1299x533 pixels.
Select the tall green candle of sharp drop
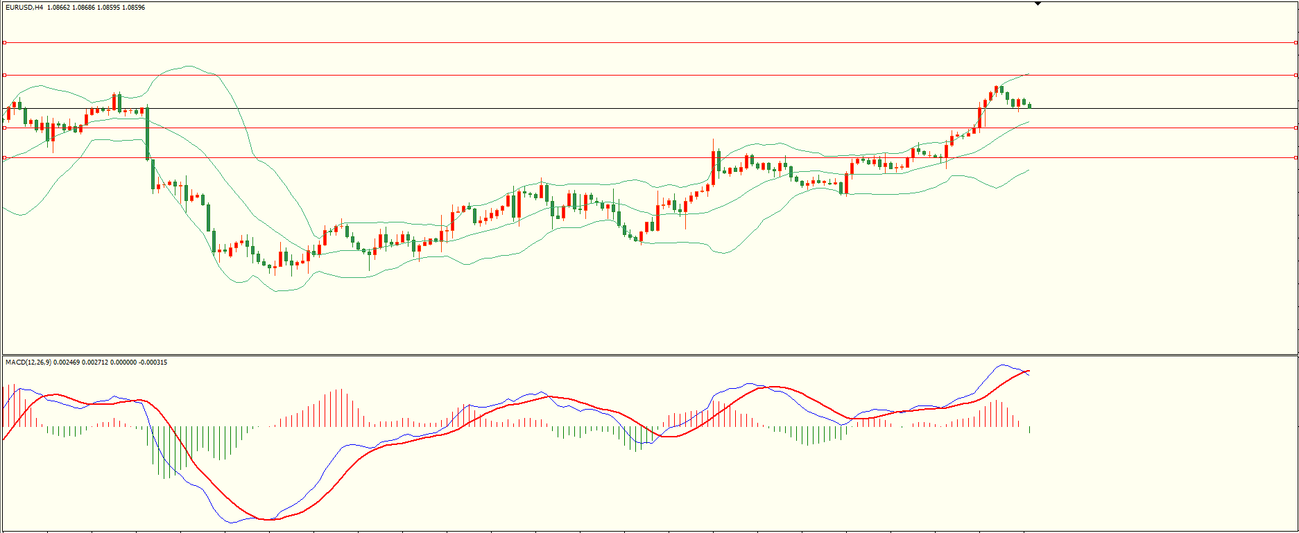click(x=147, y=133)
